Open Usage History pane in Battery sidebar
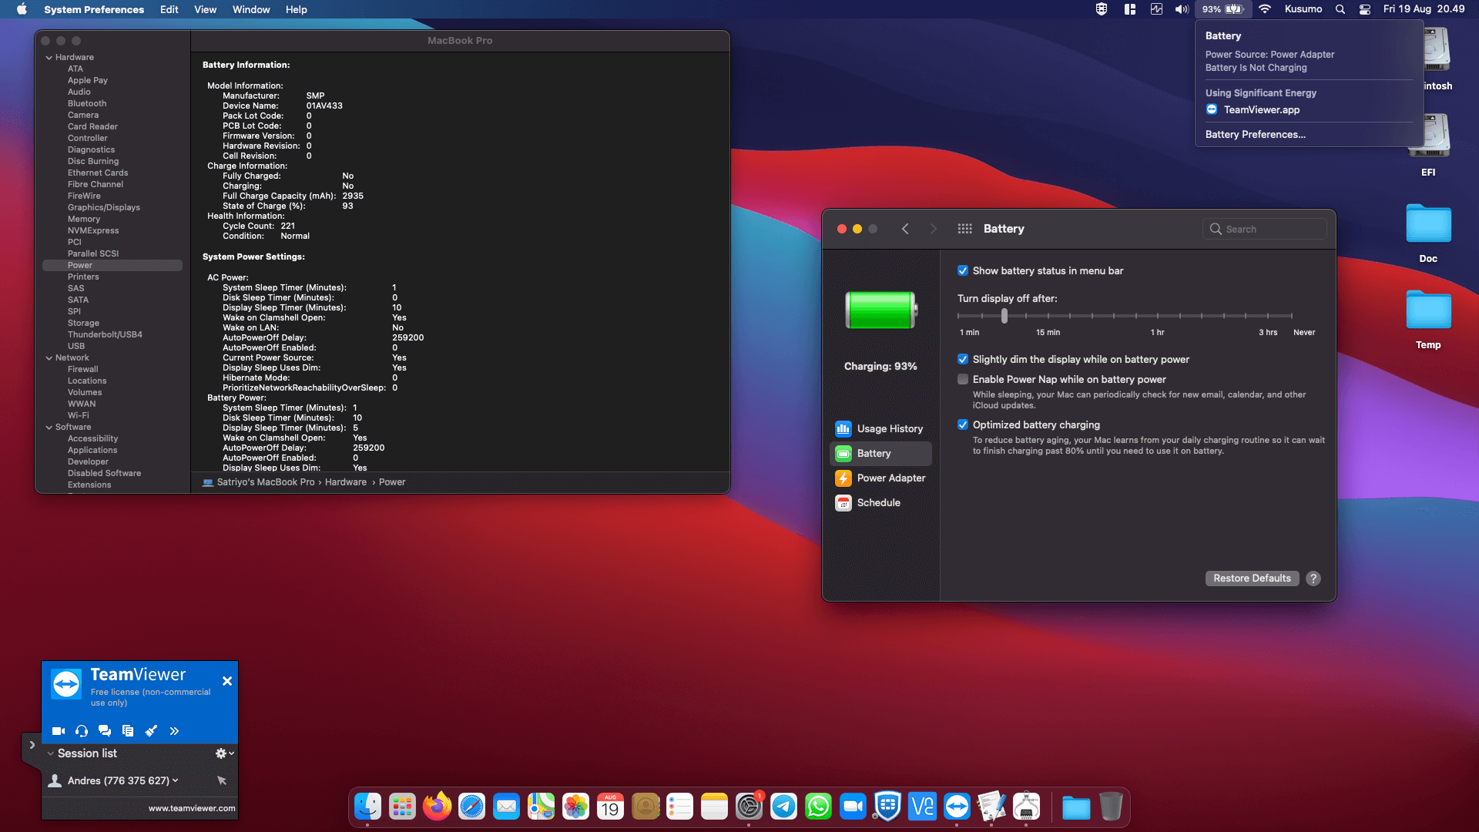1479x832 pixels. coord(880,429)
